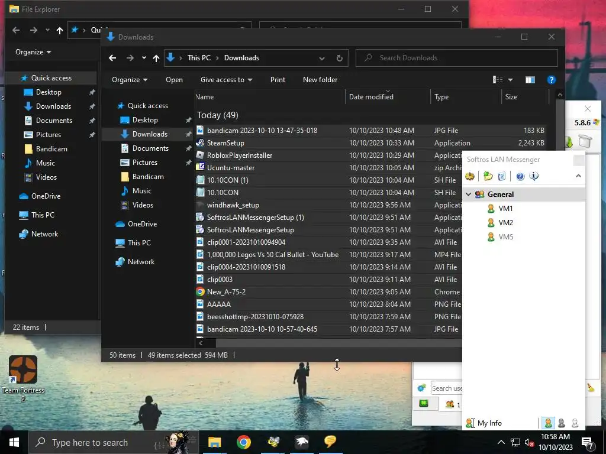Open view options dropdown arrow in Downloads
Screen dimensions: 606x454
click(510, 80)
